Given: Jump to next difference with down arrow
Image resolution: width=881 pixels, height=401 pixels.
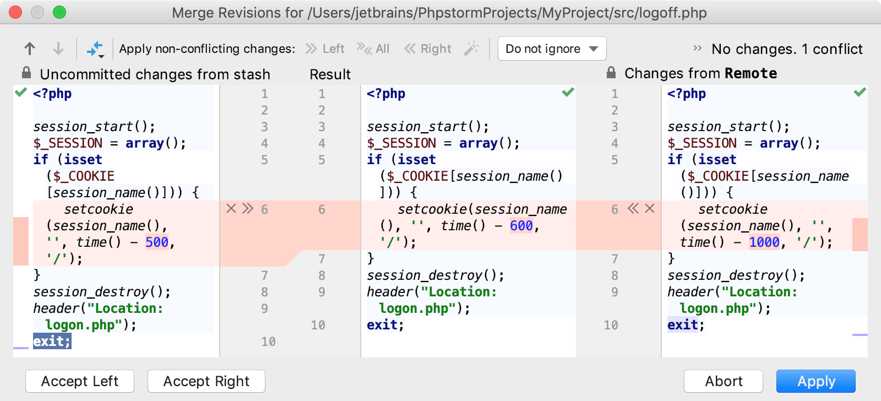Looking at the screenshot, I should pyautogui.click(x=58, y=49).
